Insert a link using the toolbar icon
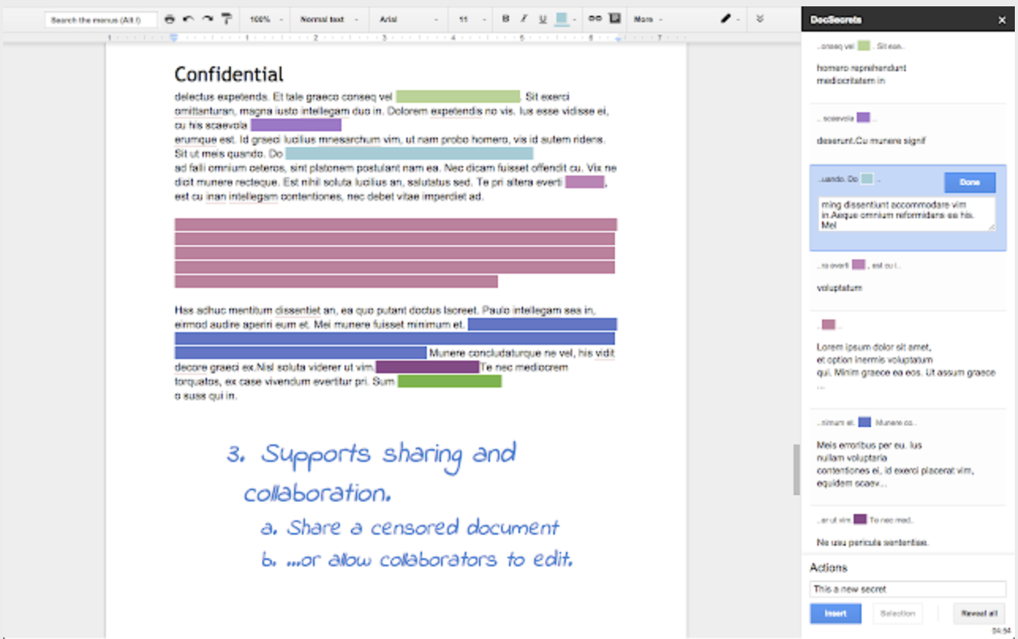This screenshot has width=1018, height=639. (594, 19)
